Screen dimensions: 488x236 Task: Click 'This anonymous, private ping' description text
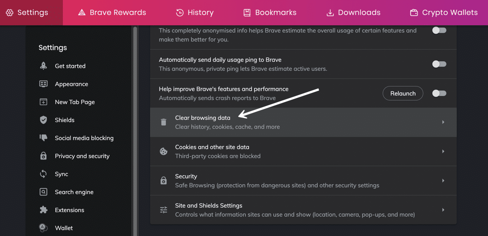[243, 69]
